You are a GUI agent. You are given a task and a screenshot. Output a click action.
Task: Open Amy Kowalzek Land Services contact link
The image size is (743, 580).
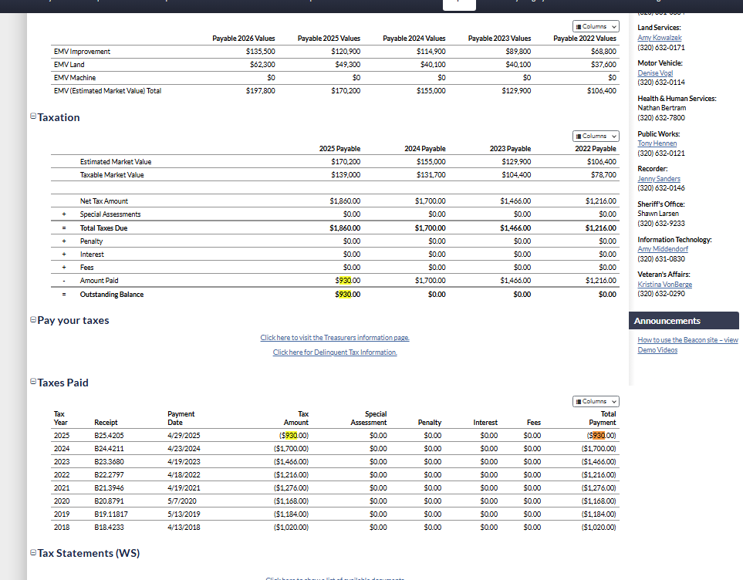click(x=659, y=38)
